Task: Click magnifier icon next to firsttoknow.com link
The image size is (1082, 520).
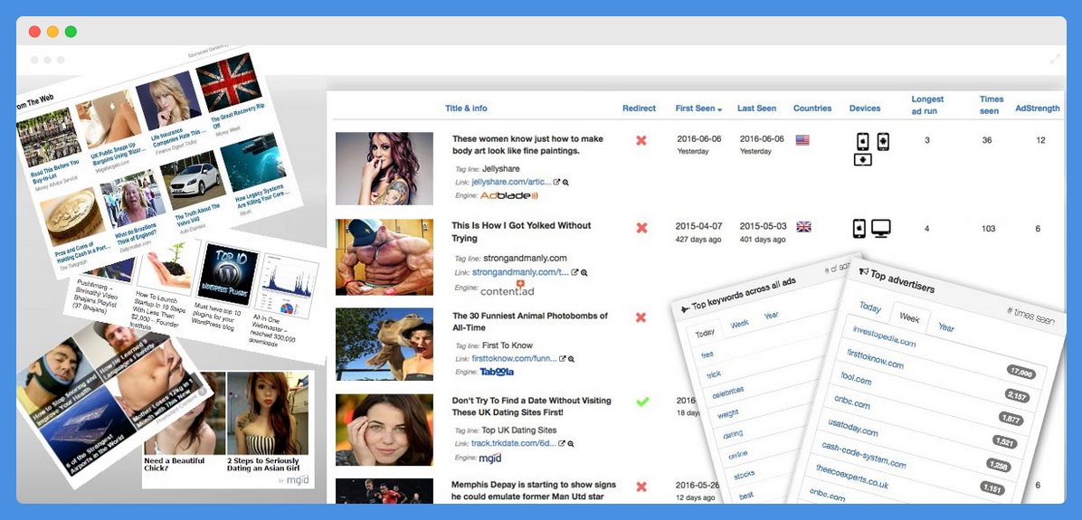Action: click(572, 359)
